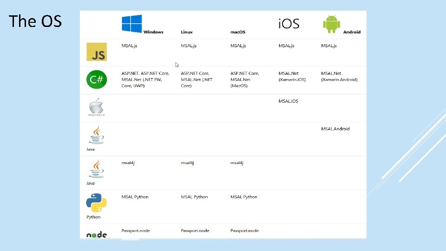
Task: Click MSAL.js in the Windows column
Action: point(130,46)
